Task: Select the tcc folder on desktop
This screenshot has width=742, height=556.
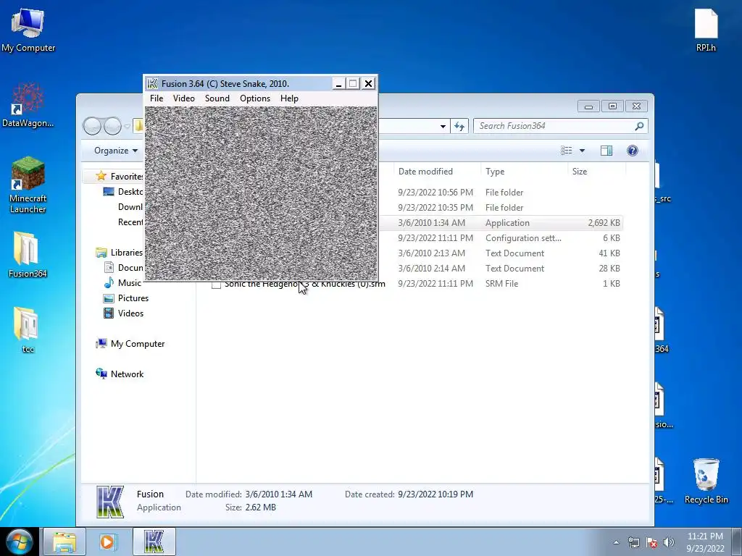Action: [27, 329]
